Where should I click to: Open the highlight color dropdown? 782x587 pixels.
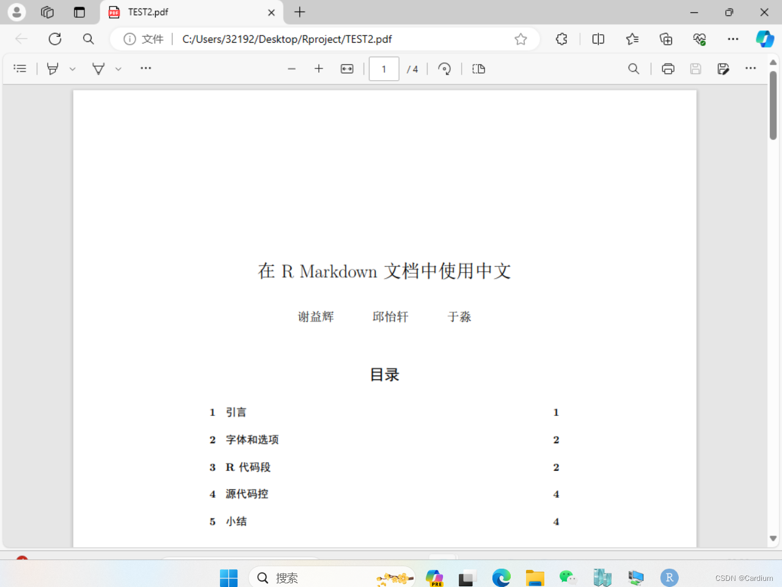click(118, 68)
